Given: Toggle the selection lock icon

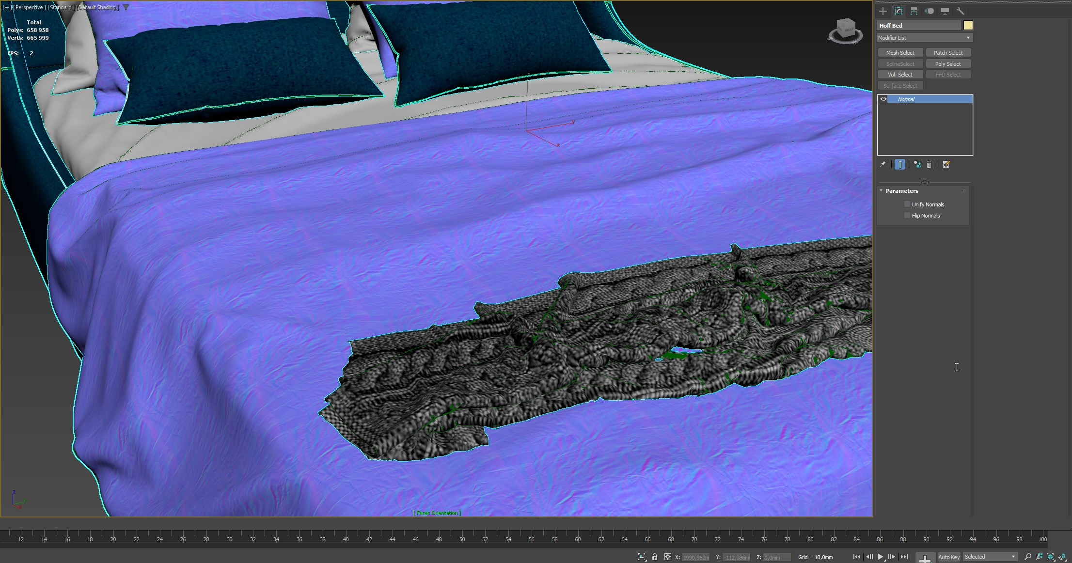Looking at the screenshot, I should point(655,557).
